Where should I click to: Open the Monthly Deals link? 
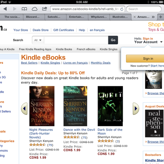[x=101, y=63]
